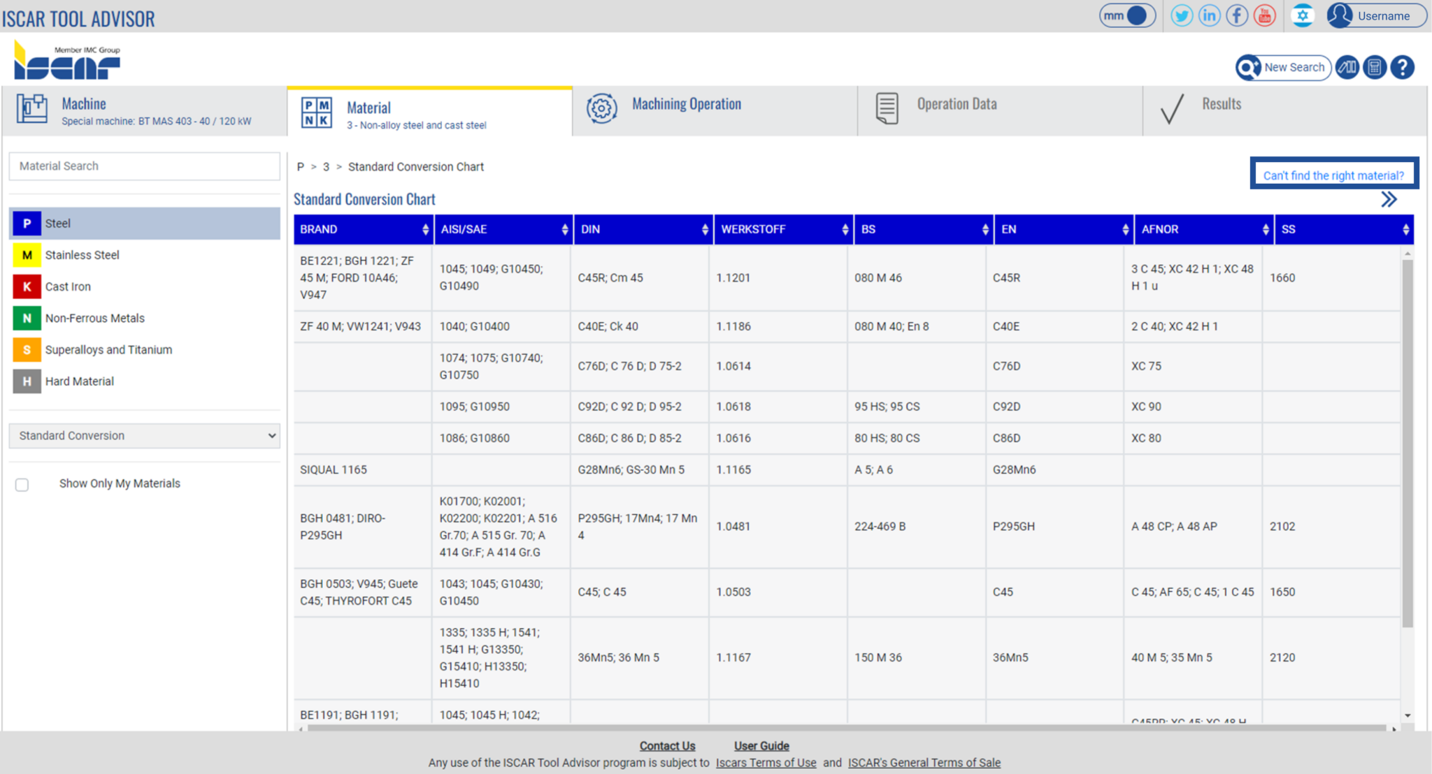Click double chevron to expand chart columns
This screenshot has width=1432, height=774.
coord(1389,200)
